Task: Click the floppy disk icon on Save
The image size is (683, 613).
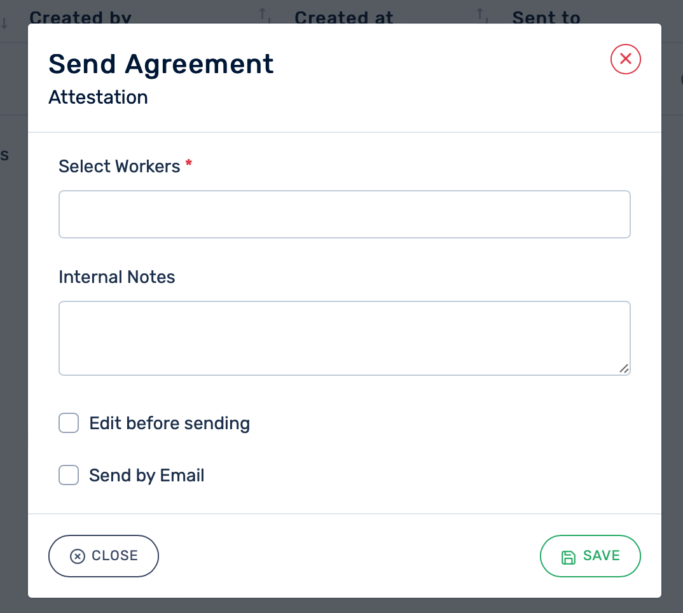Action: [568, 557]
